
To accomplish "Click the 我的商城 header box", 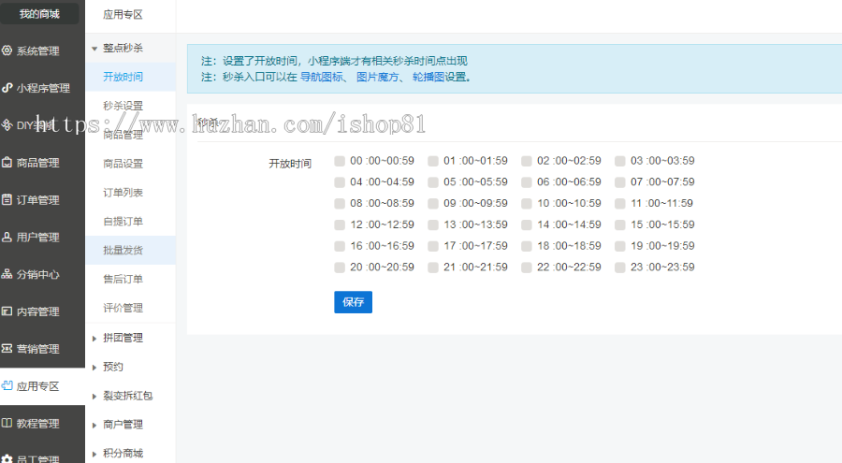I will tap(39, 14).
